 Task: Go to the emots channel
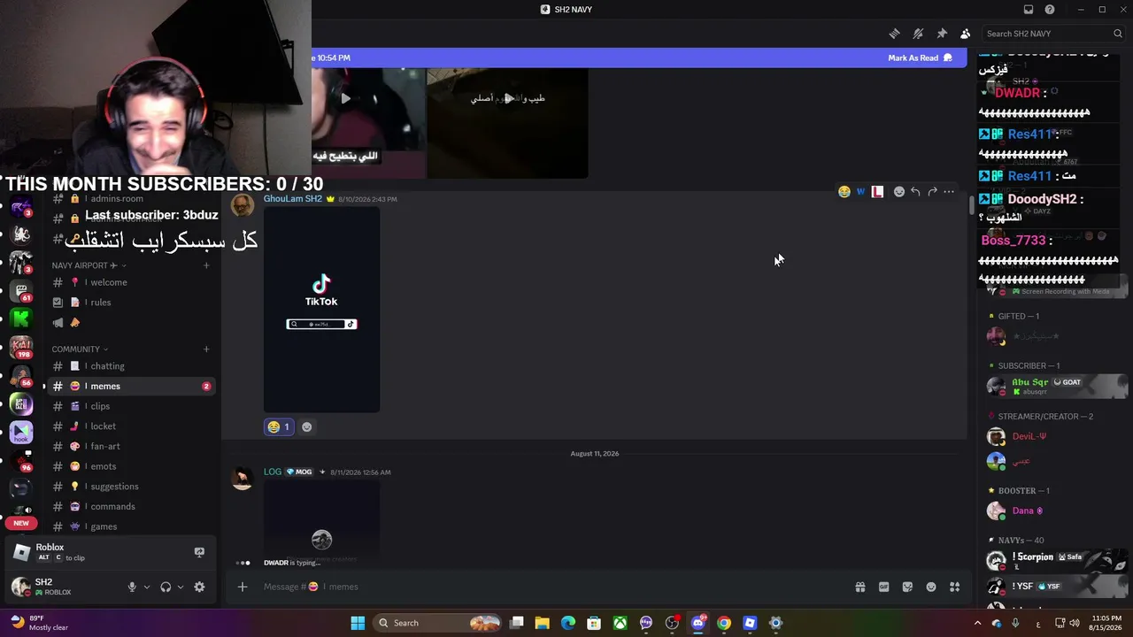coord(131,466)
